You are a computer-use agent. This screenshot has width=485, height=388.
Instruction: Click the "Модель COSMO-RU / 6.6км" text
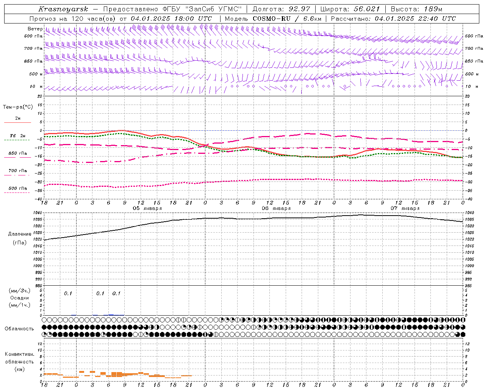coord(273,19)
